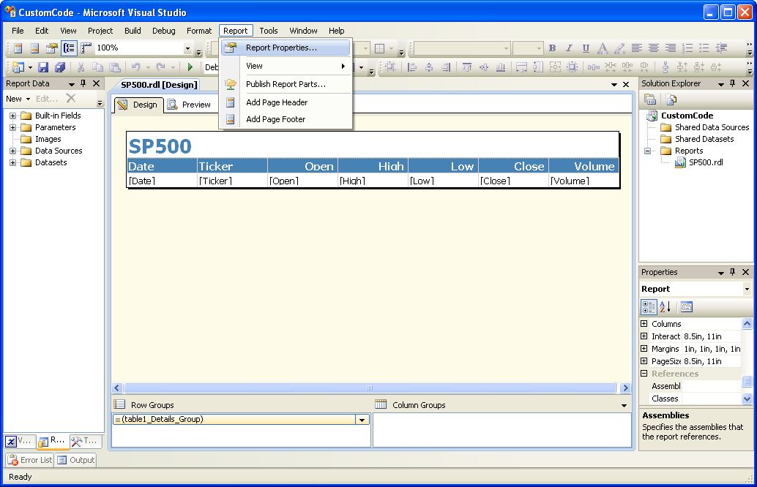Select Report Properties menu entry
The image size is (757, 487).
click(286, 48)
